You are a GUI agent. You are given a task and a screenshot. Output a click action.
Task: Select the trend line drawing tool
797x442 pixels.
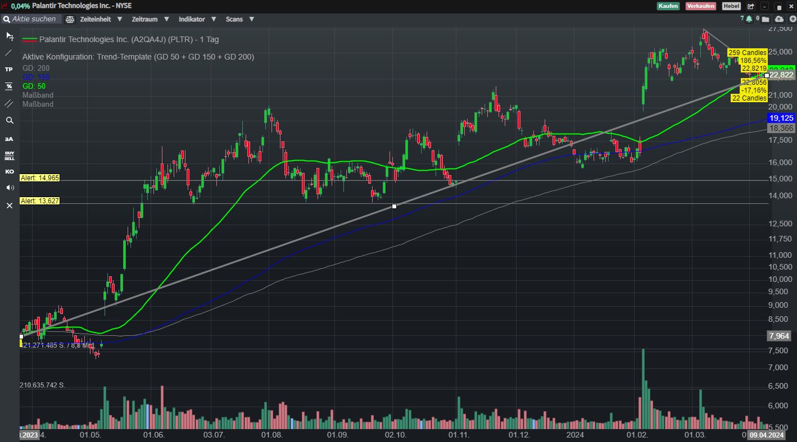coord(9,53)
